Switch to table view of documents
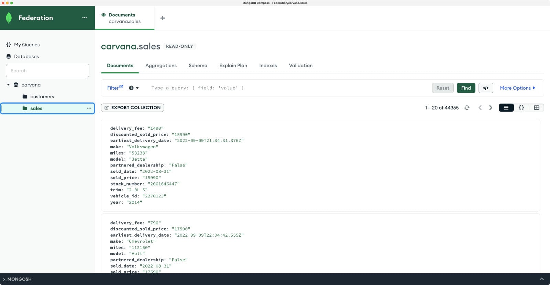Viewport: 550px width, 285px height. (x=537, y=108)
